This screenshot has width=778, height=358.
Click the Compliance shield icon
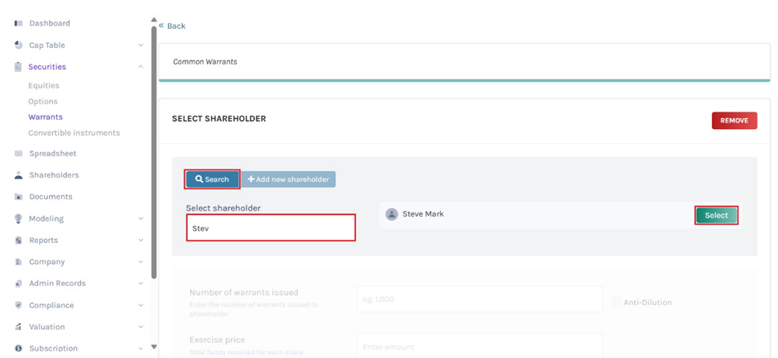coord(18,305)
